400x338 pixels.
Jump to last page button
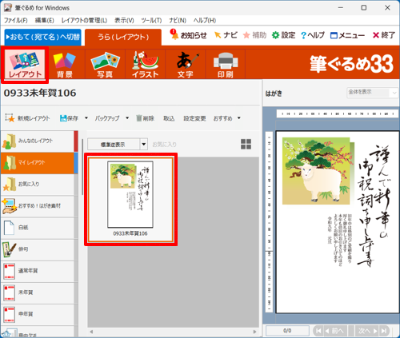(384, 331)
